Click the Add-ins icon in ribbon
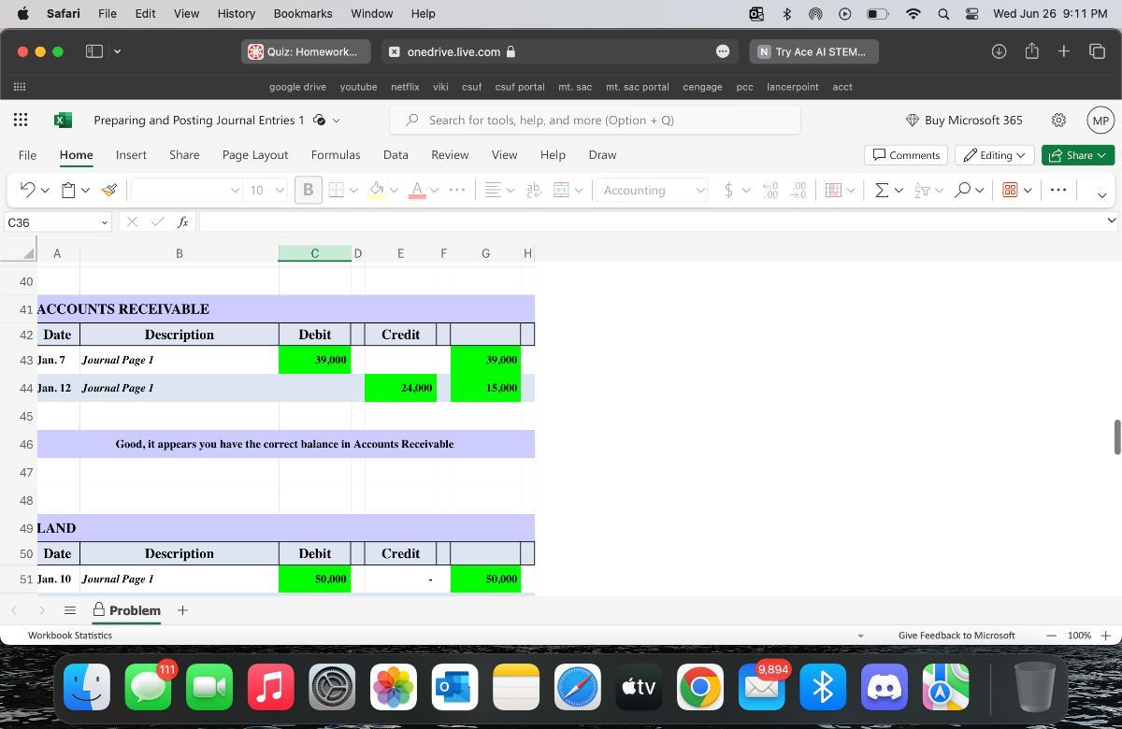 point(1010,190)
